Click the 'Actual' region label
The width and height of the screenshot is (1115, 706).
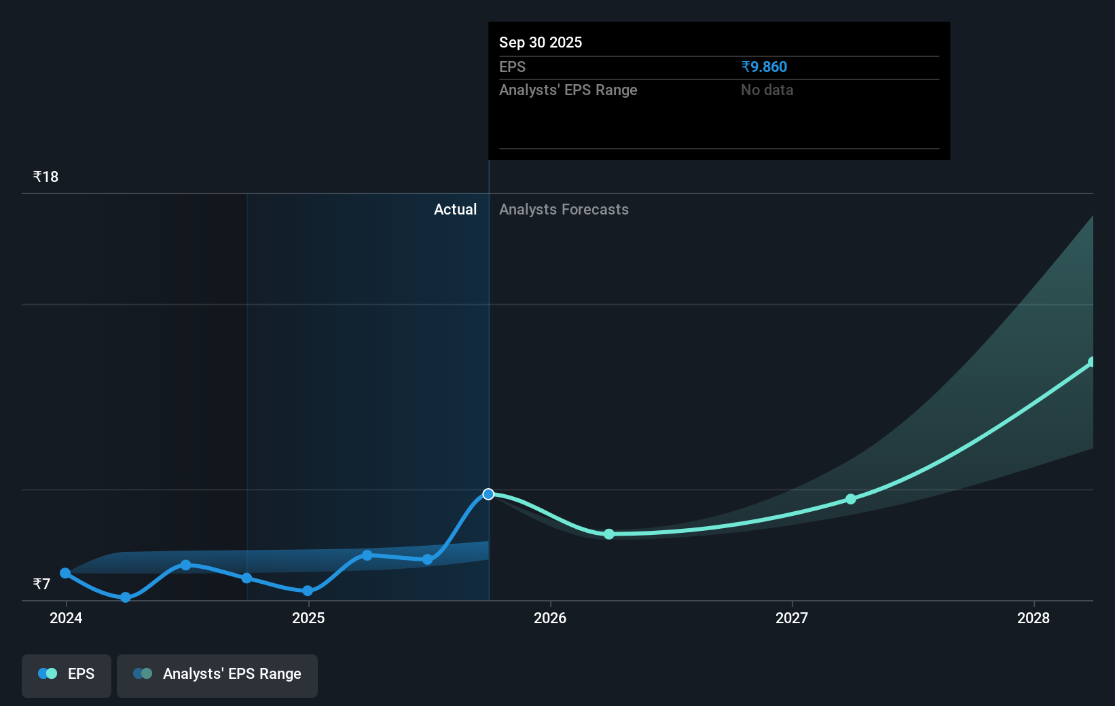click(455, 209)
